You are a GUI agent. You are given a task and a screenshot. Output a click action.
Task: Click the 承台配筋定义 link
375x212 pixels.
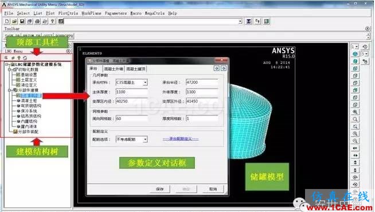(181, 138)
